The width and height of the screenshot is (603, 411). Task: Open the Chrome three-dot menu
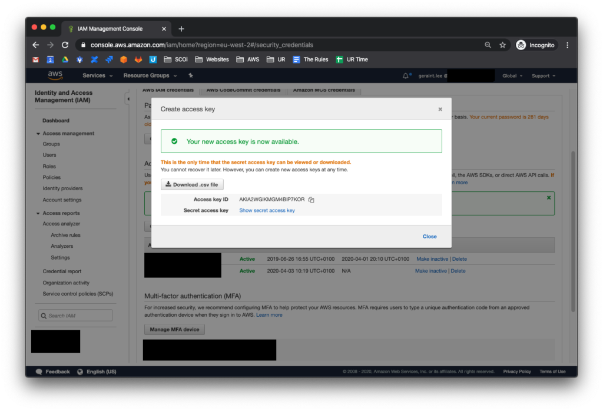[567, 45]
